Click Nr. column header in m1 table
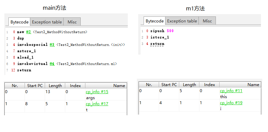 pos(149,85)
